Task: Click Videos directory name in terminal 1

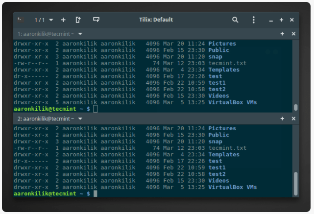Action: pyautogui.click(x=218, y=95)
